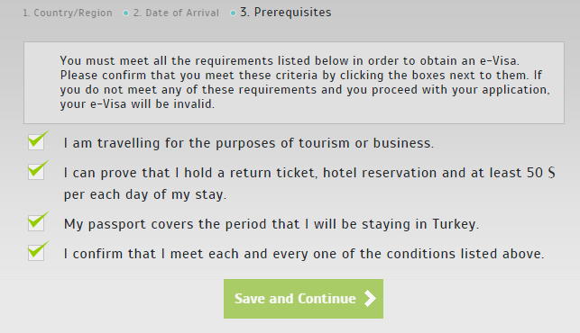Go back to the Country/Region step
Screen dimensions: 580x333
pos(68,13)
